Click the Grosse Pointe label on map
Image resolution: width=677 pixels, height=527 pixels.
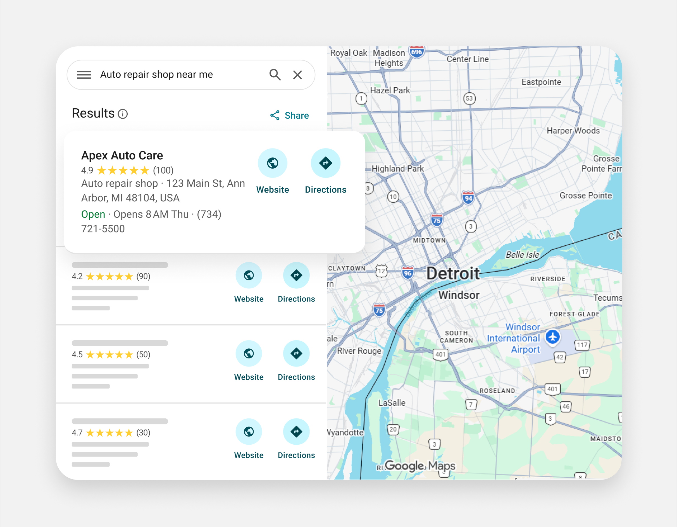click(586, 195)
